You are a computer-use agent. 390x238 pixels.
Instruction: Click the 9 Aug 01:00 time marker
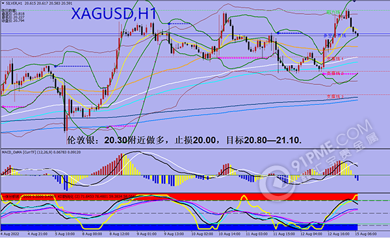pos(147,233)
